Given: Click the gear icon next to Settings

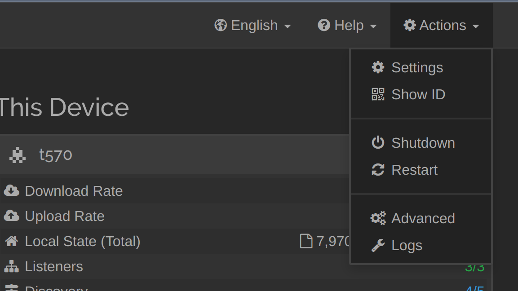Looking at the screenshot, I should (378, 67).
